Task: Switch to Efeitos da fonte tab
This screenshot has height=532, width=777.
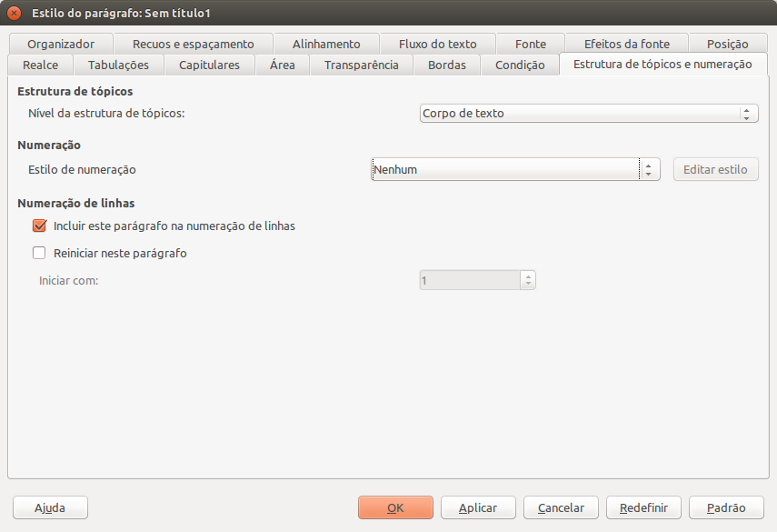Action: point(627,45)
